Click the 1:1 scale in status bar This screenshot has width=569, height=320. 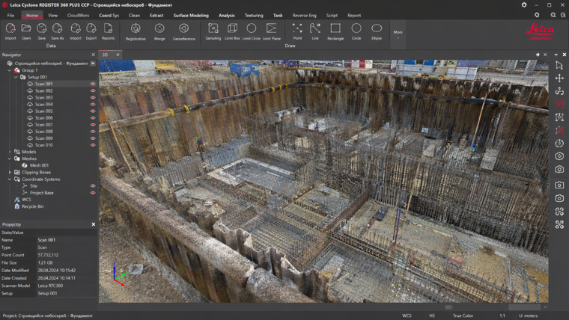[x=502, y=316]
